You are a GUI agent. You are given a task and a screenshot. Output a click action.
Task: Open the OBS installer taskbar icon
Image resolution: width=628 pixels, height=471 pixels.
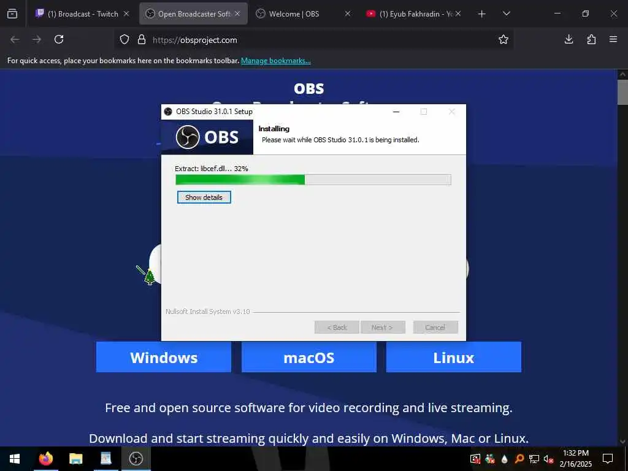coord(136,459)
